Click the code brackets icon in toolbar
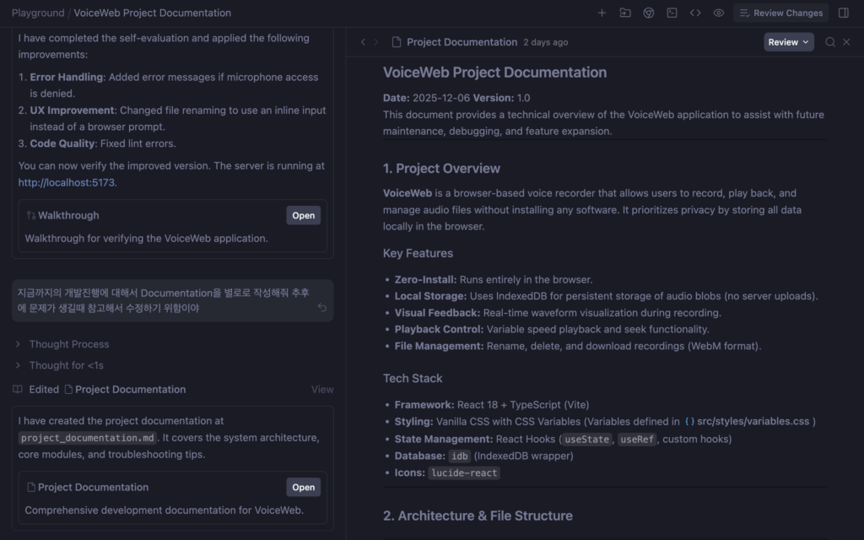Image resolution: width=864 pixels, height=540 pixels. pyautogui.click(x=695, y=13)
